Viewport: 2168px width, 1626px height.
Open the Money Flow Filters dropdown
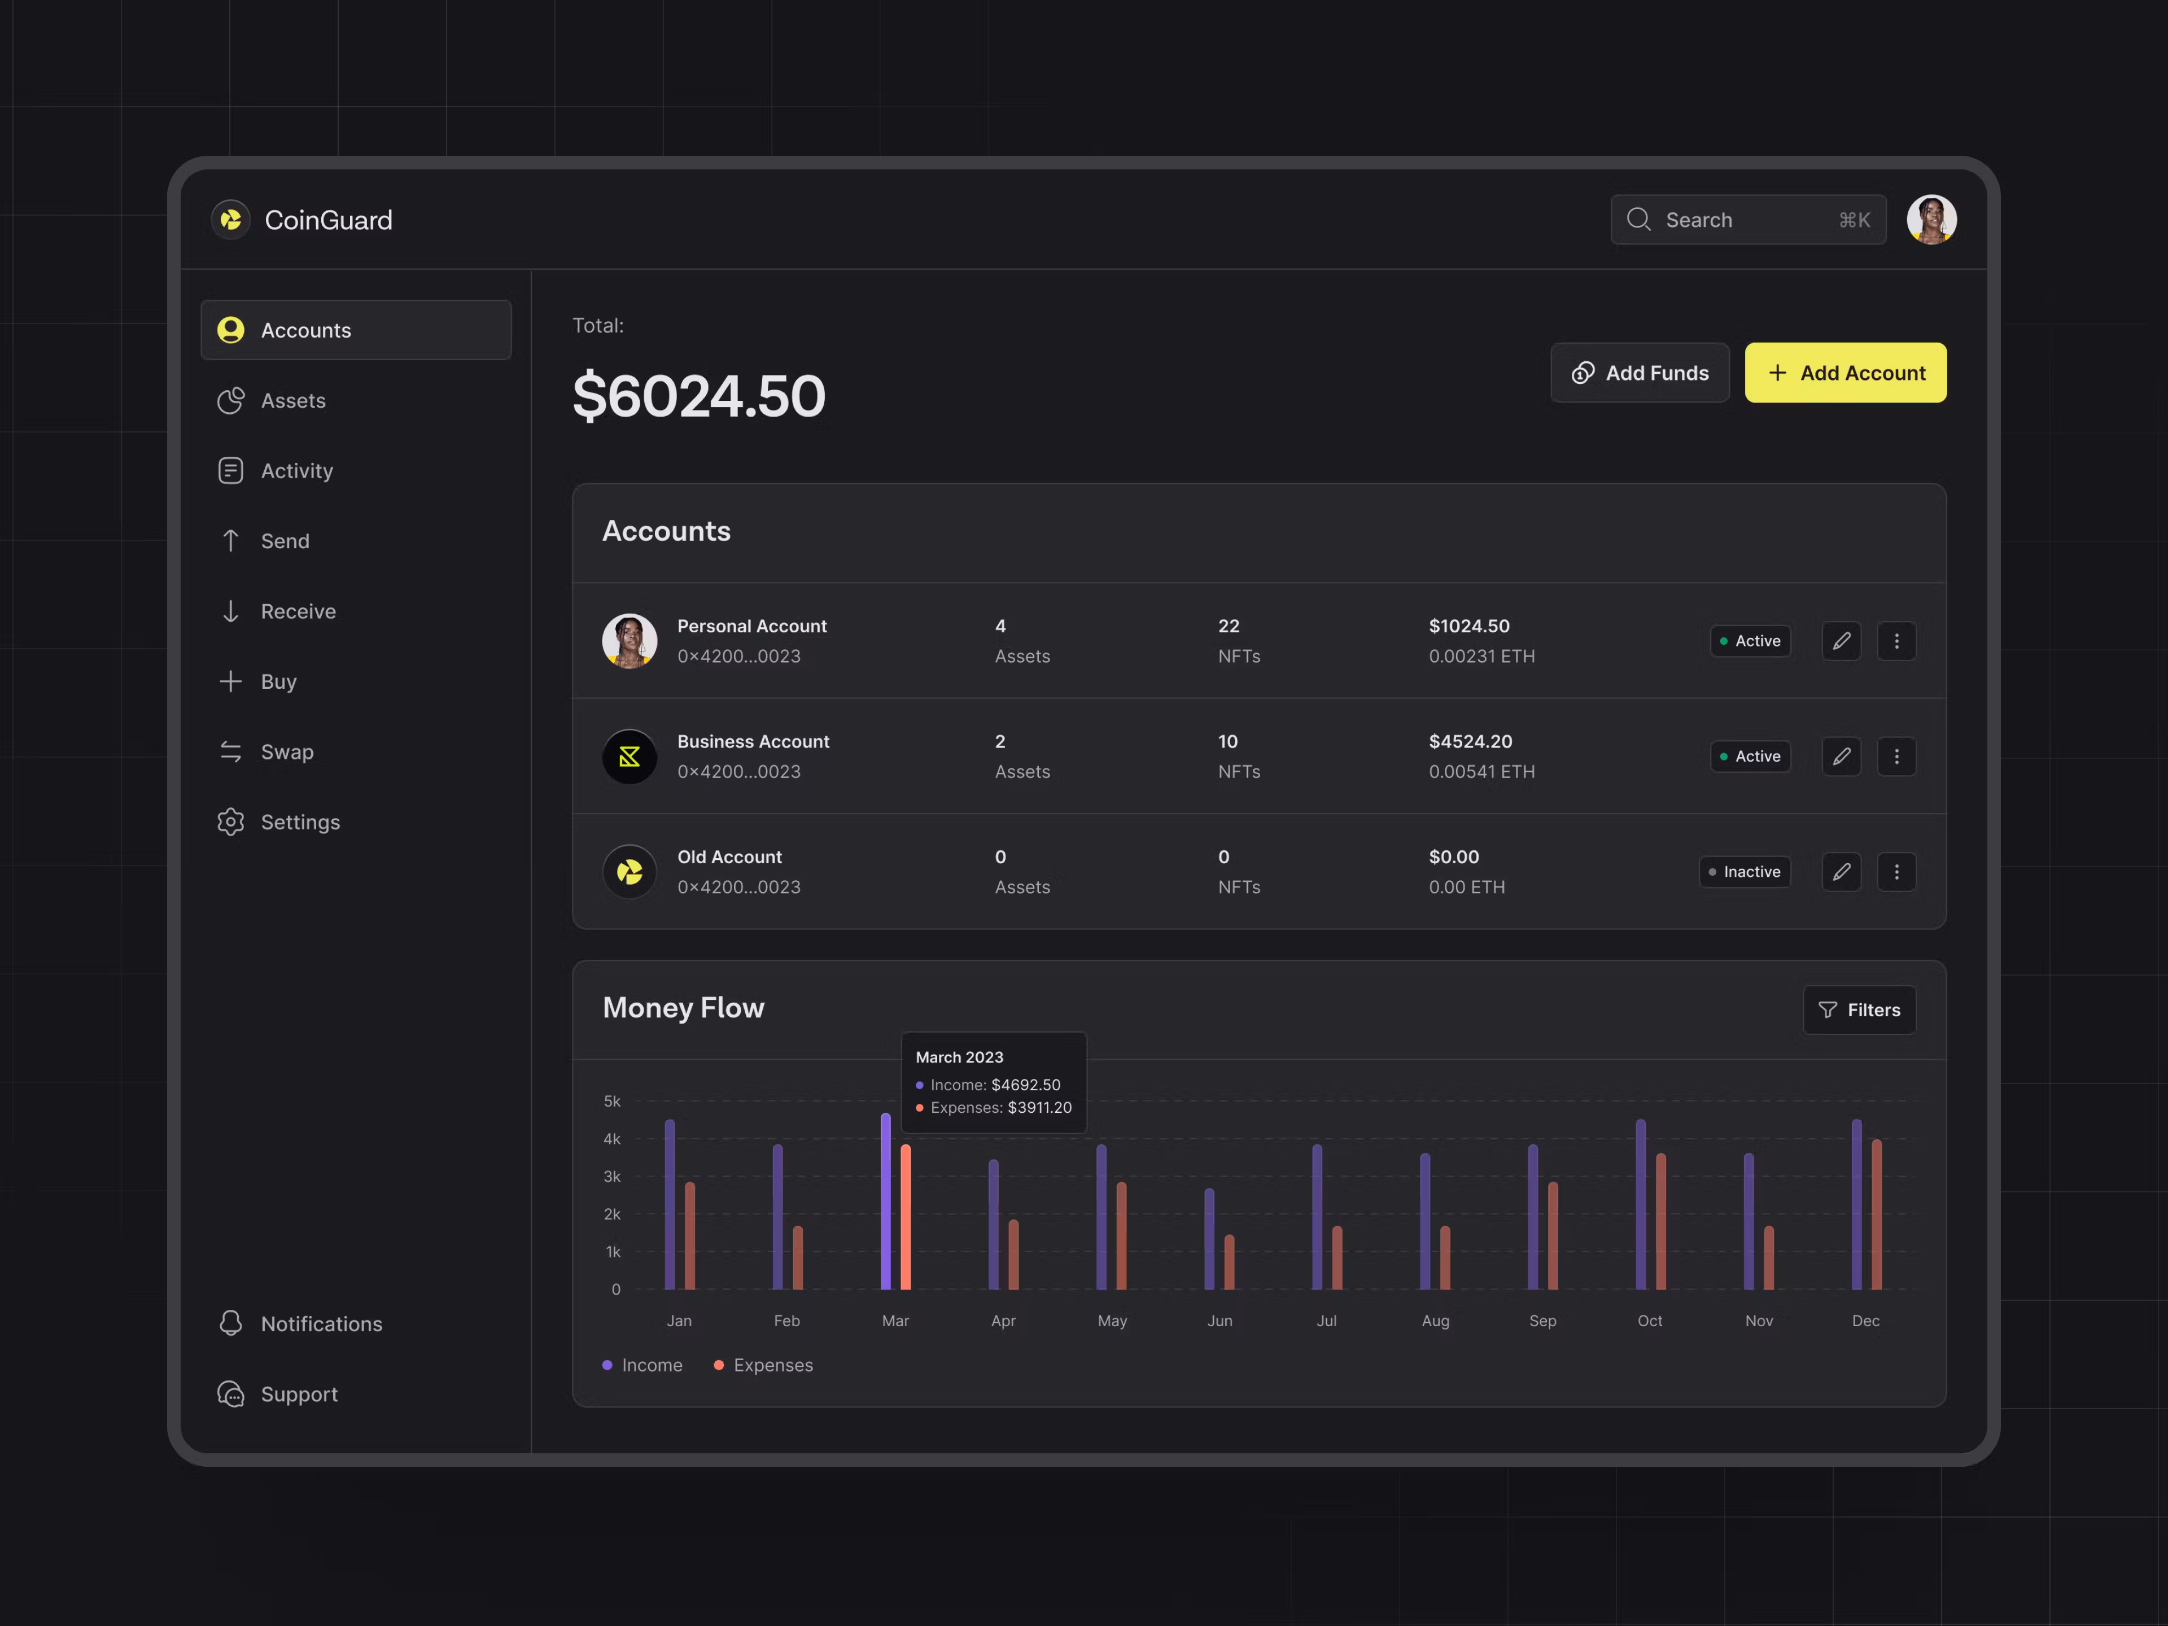click(x=1858, y=1009)
